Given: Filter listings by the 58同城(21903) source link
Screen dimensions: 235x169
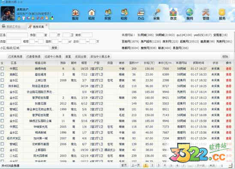Looking at the screenshot, I should [165, 35].
